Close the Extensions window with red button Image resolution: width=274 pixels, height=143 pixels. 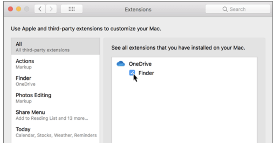(x=11, y=9)
